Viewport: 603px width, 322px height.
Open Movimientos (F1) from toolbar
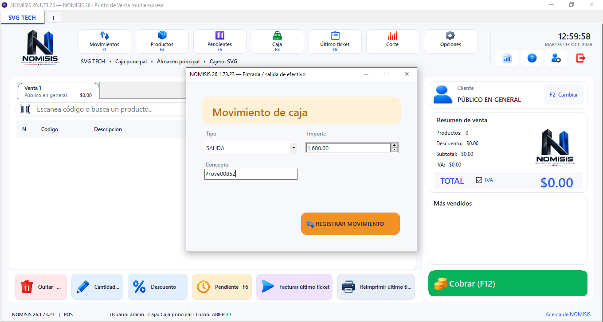coord(104,41)
